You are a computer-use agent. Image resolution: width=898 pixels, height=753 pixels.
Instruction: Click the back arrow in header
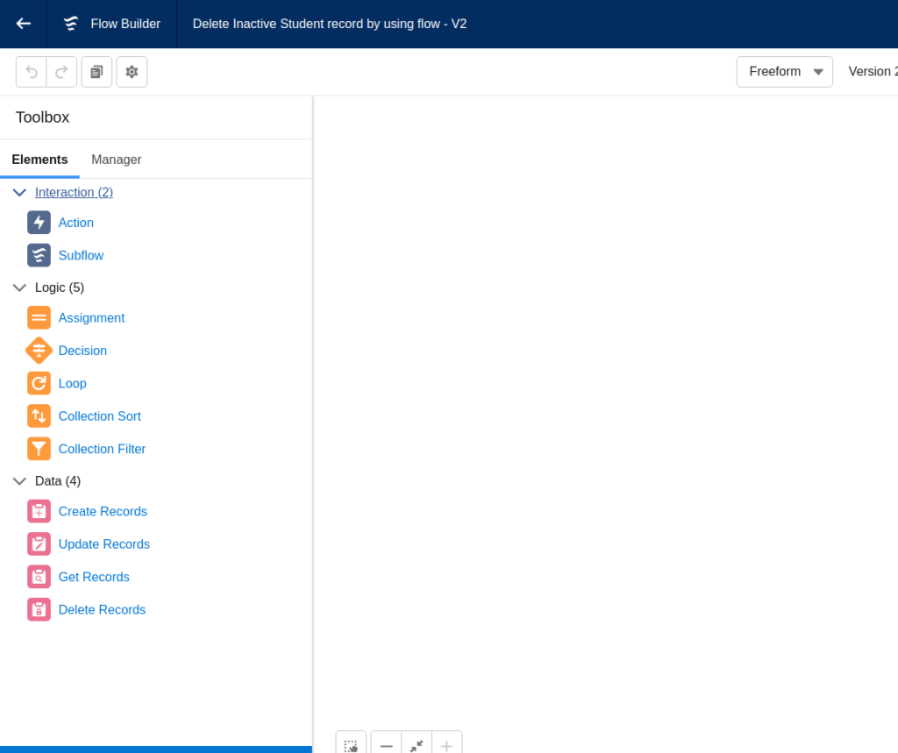click(24, 24)
